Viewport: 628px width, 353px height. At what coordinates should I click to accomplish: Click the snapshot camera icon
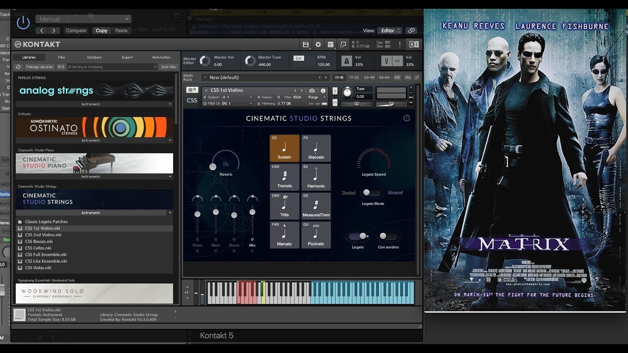coord(312,90)
